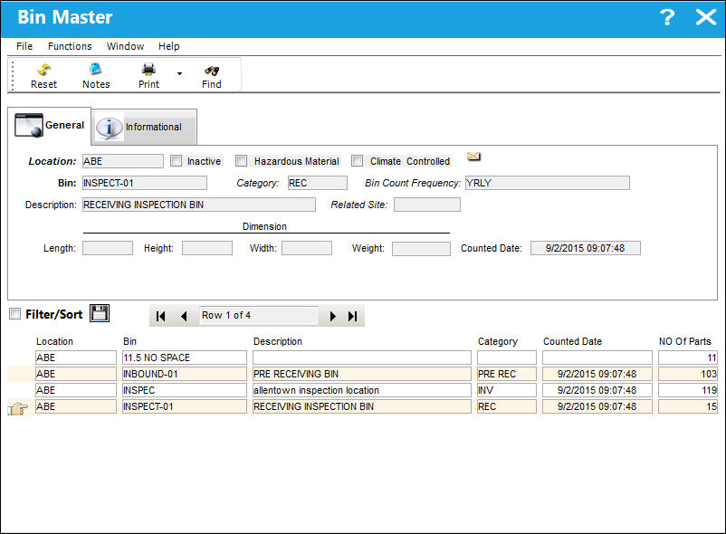Click the Category field showing REC
Screen dimensions: 726x534
[x=317, y=183]
